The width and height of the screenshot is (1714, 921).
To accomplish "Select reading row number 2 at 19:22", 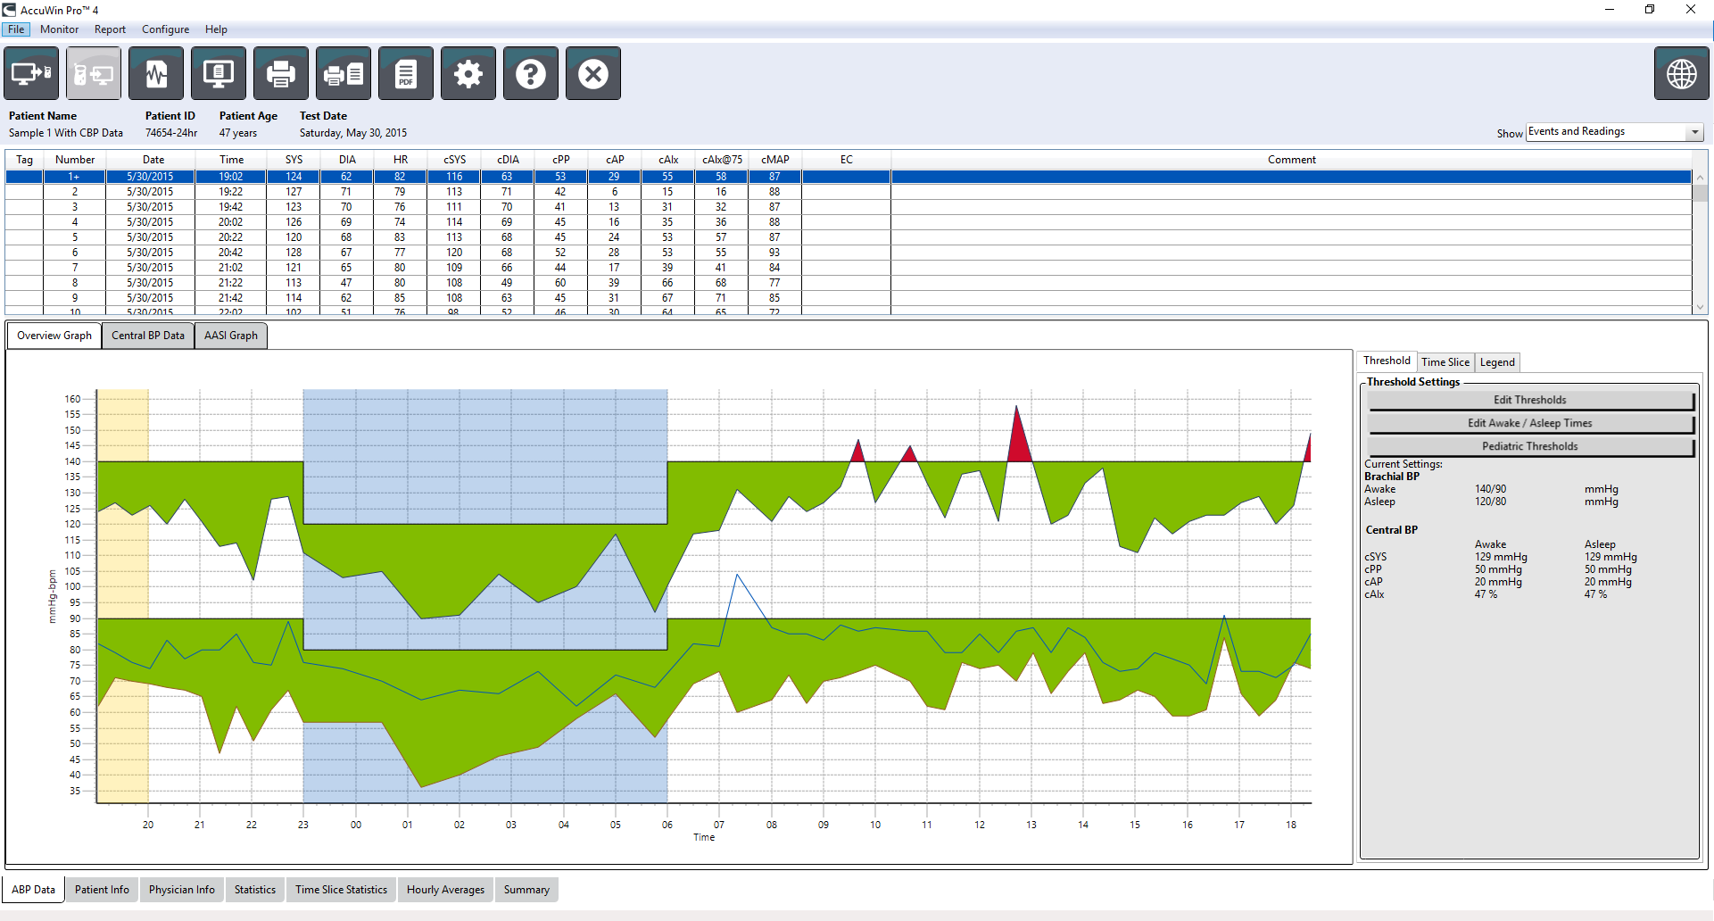I will point(849,192).
